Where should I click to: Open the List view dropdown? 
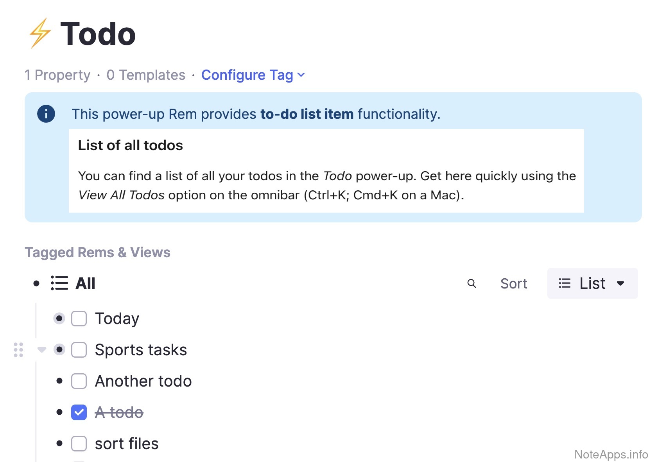pos(592,283)
